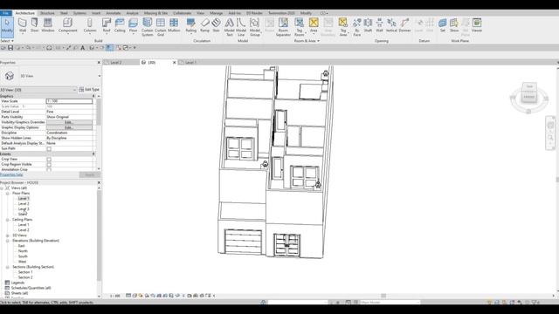559x314 pixels.
Task: Select the Railing tool
Action: [x=190, y=25]
